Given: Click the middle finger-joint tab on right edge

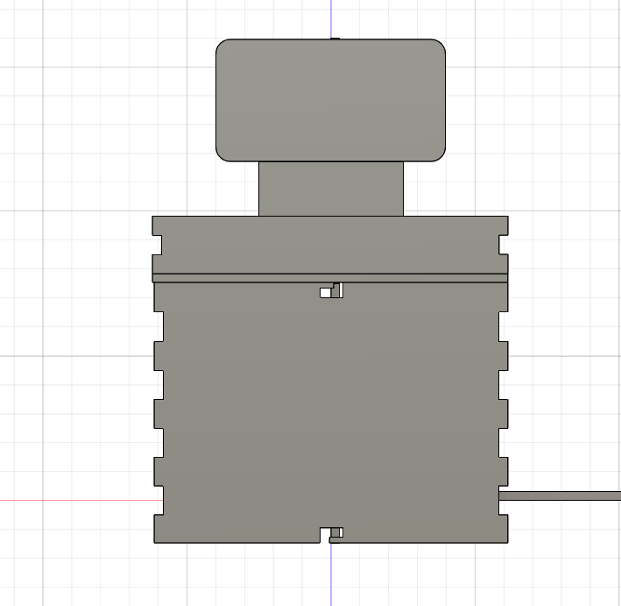Looking at the screenshot, I should [503, 412].
